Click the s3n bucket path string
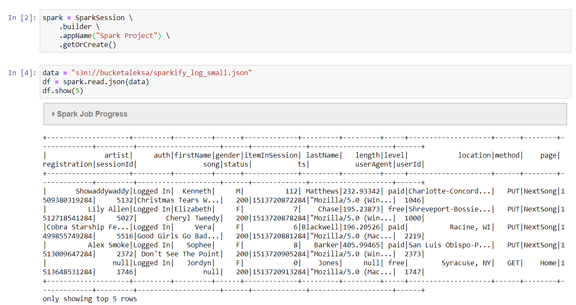The width and height of the screenshot is (576, 305). pyautogui.click(x=162, y=73)
